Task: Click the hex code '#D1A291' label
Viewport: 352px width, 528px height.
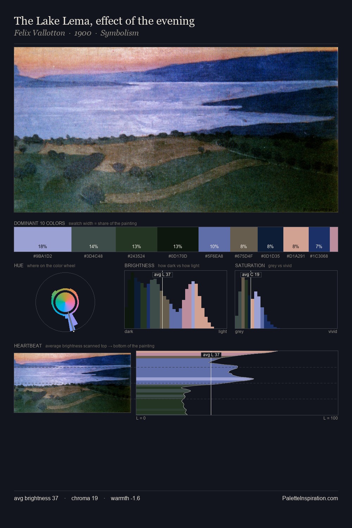Action: pyautogui.click(x=296, y=256)
